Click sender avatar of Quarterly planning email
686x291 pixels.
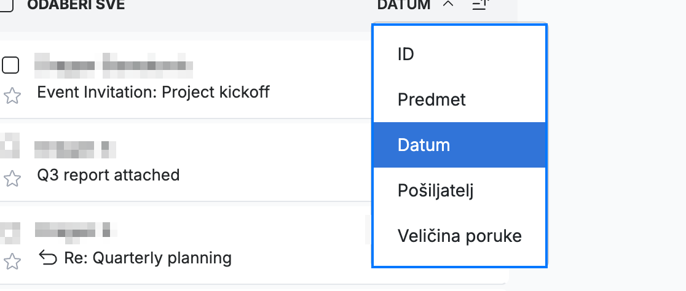tap(9, 233)
